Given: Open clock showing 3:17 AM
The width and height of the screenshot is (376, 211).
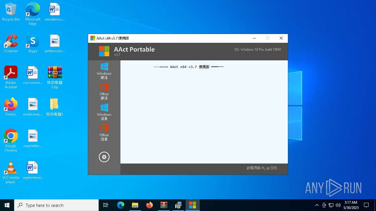Looking at the screenshot, I should (x=351, y=205).
